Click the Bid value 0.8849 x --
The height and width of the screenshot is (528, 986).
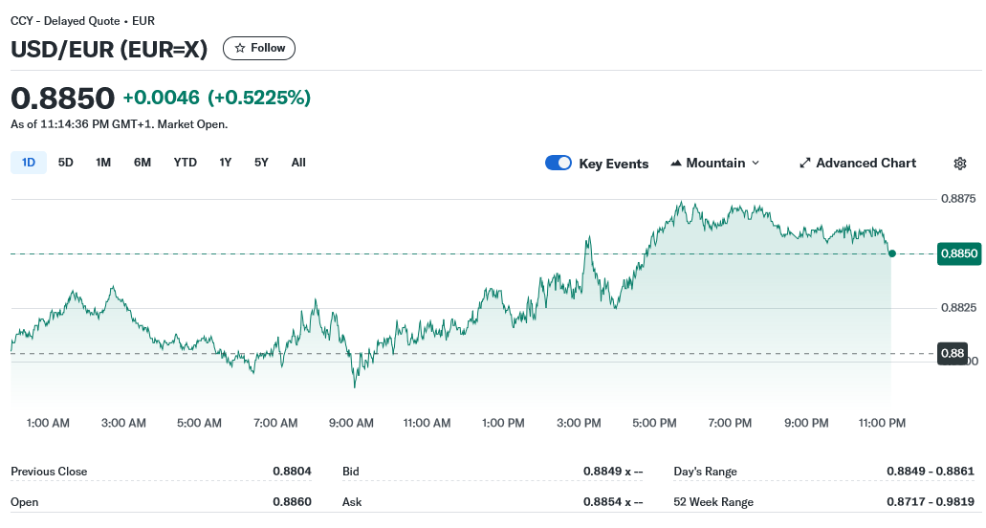point(613,472)
